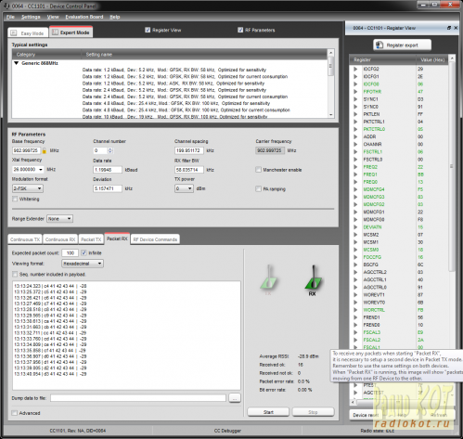Open the RF Device Commands tab
463x439 pixels.
click(x=155, y=239)
